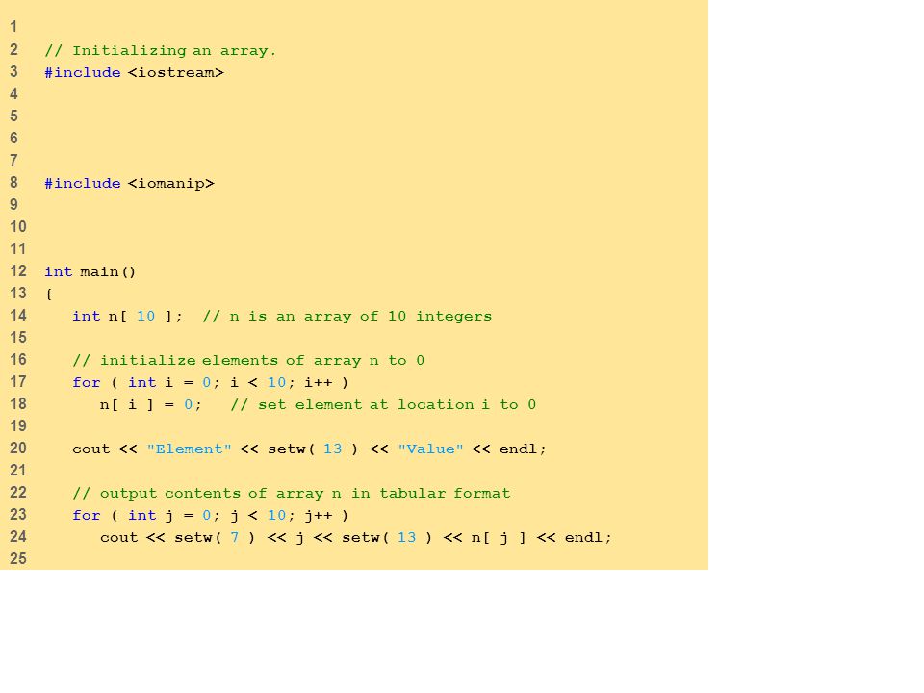Click line number 17

(18, 382)
